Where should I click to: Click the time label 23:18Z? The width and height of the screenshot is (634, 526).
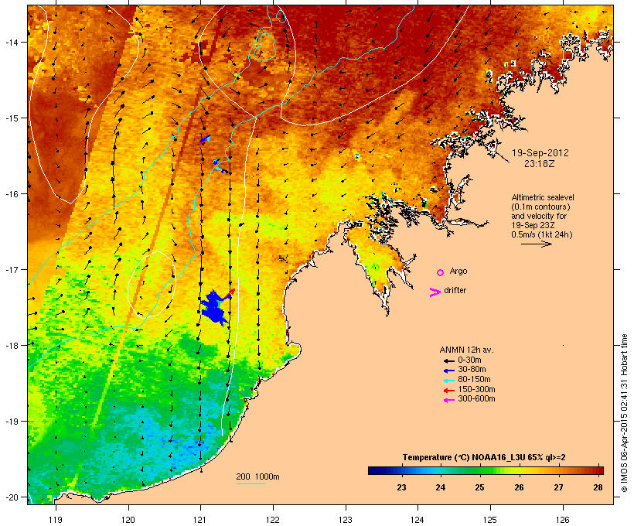click(x=540, y=164)
